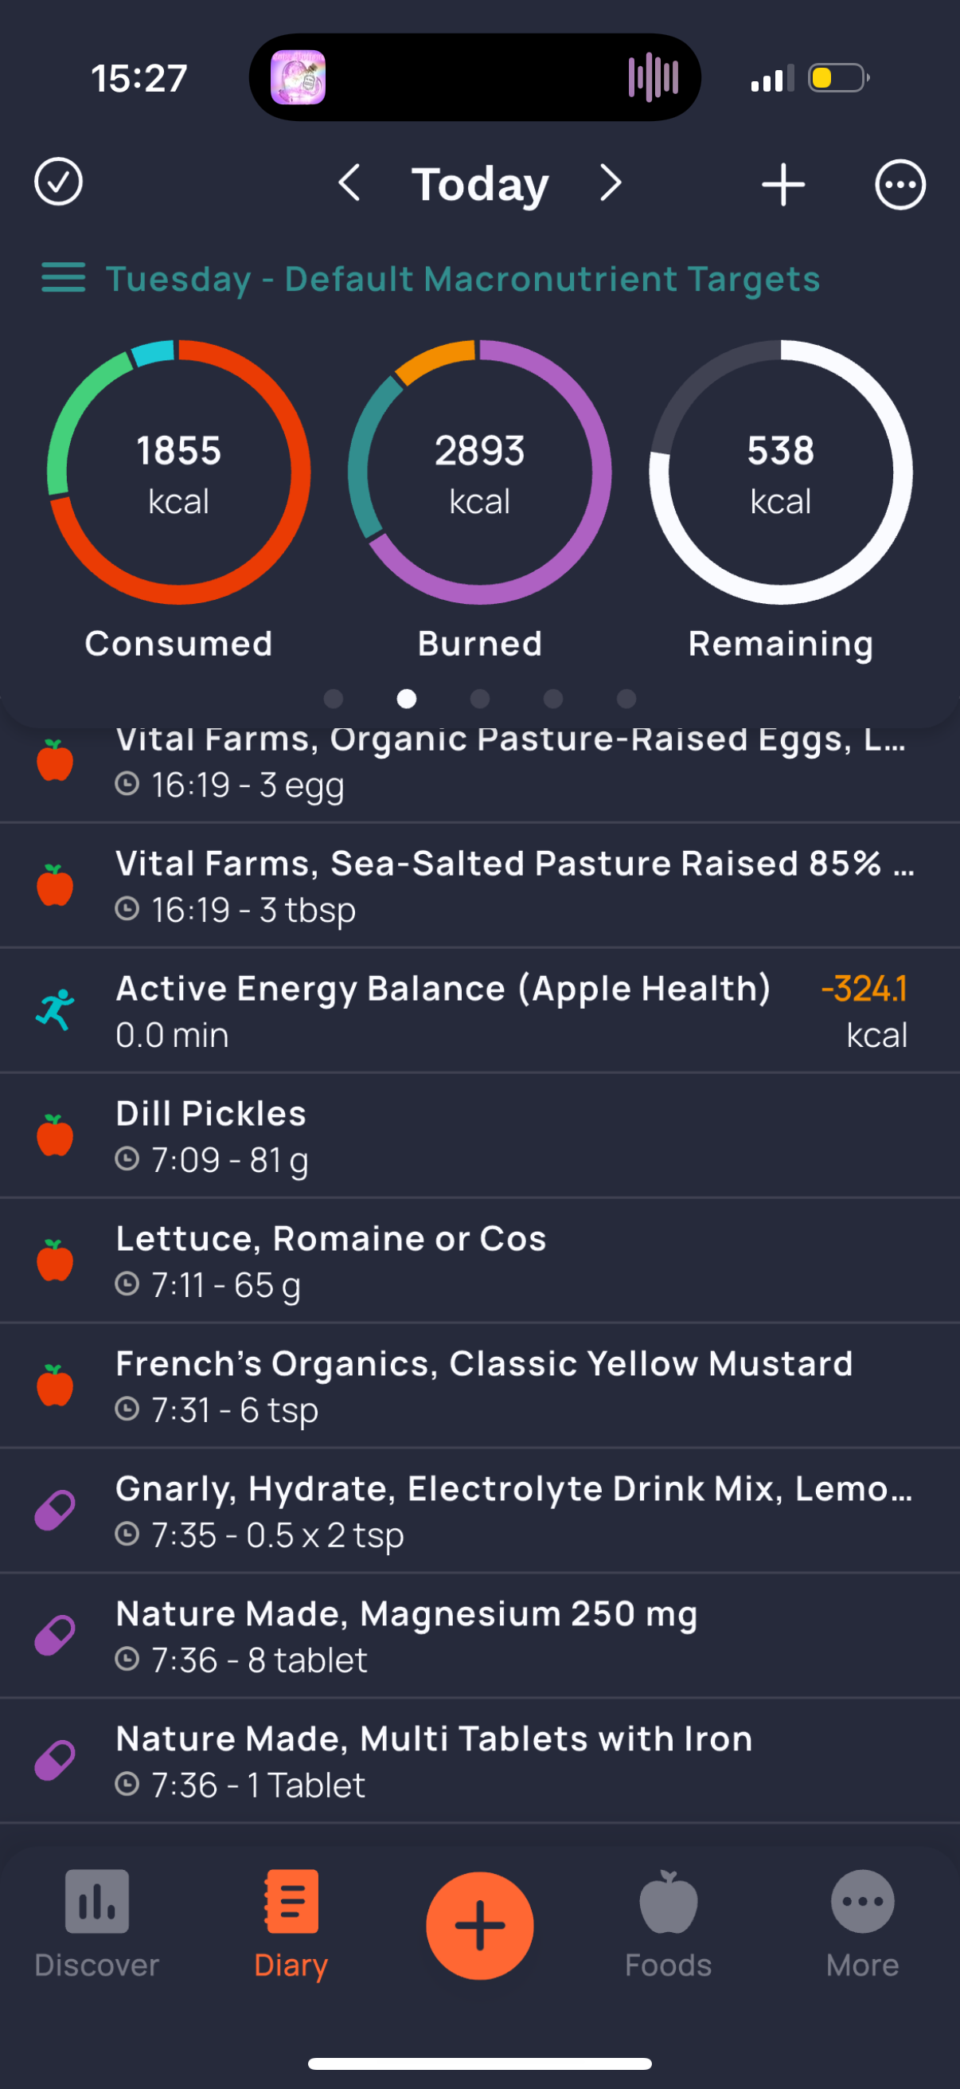Tap the pill icon for Nature Made Magnesium
The width and height of the screenshot is (960, 2089).
55,1635
